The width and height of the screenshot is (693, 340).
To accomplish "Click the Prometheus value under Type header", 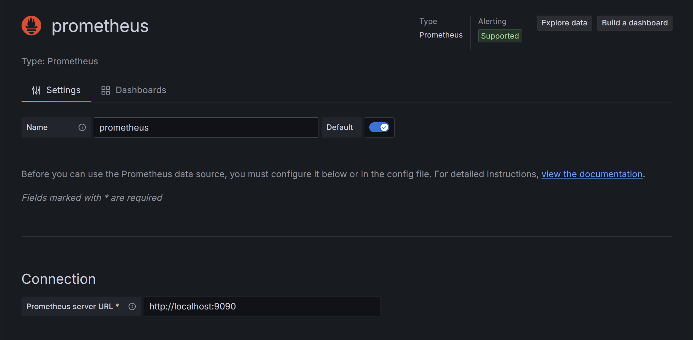I will [441, 35].
